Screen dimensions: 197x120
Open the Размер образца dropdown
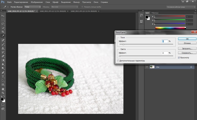(x=32, y=7)
